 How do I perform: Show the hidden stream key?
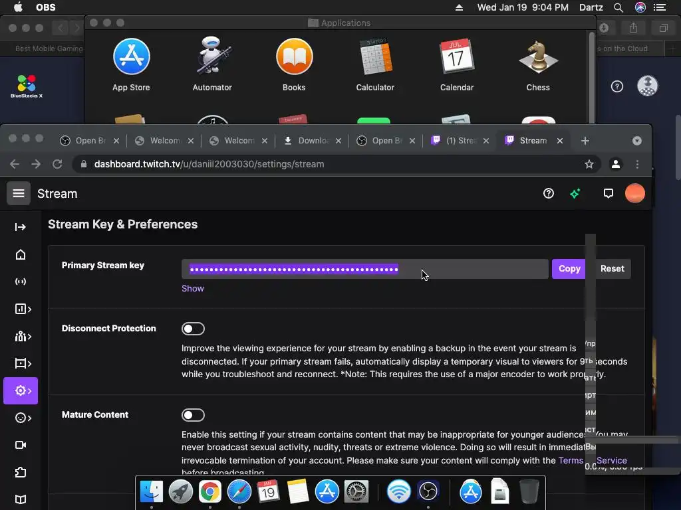[x=192, y=288]
